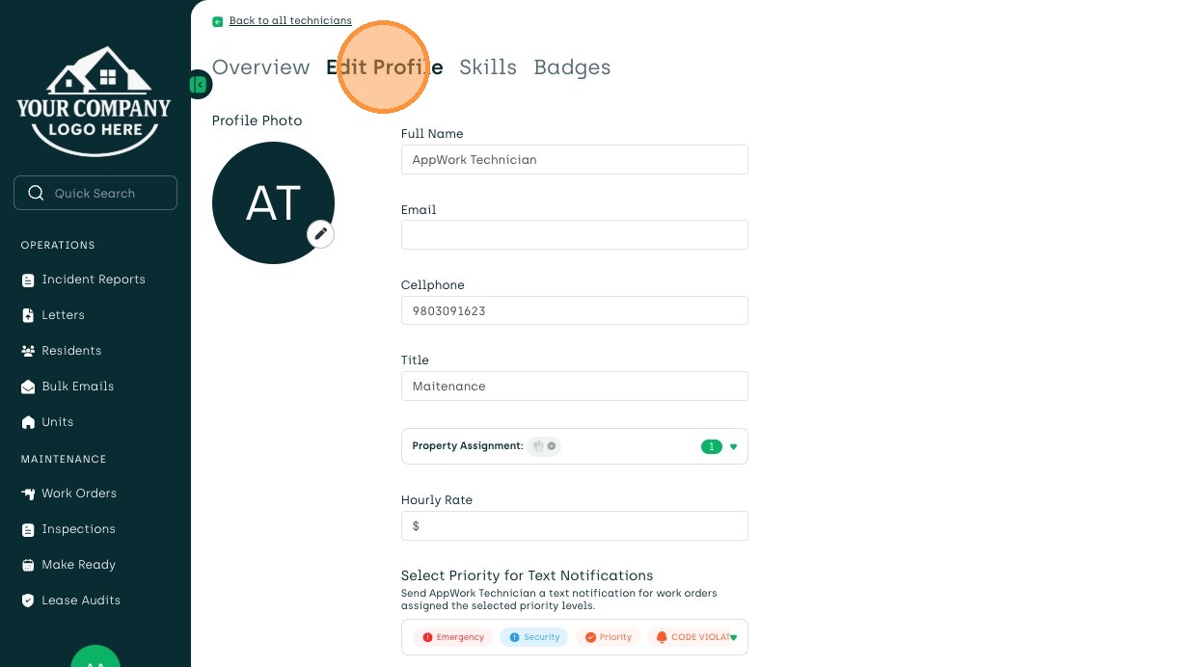Toggle the Emergency priority chip
Viewport: 1194px width, 667px height.
[x=453, y=637]
